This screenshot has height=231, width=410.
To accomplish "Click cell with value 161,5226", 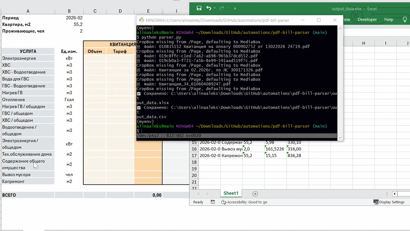I will (276, 149).
